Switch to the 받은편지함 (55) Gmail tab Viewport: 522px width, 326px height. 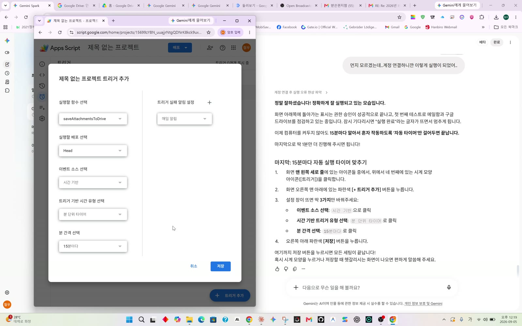tap(343, 6)
